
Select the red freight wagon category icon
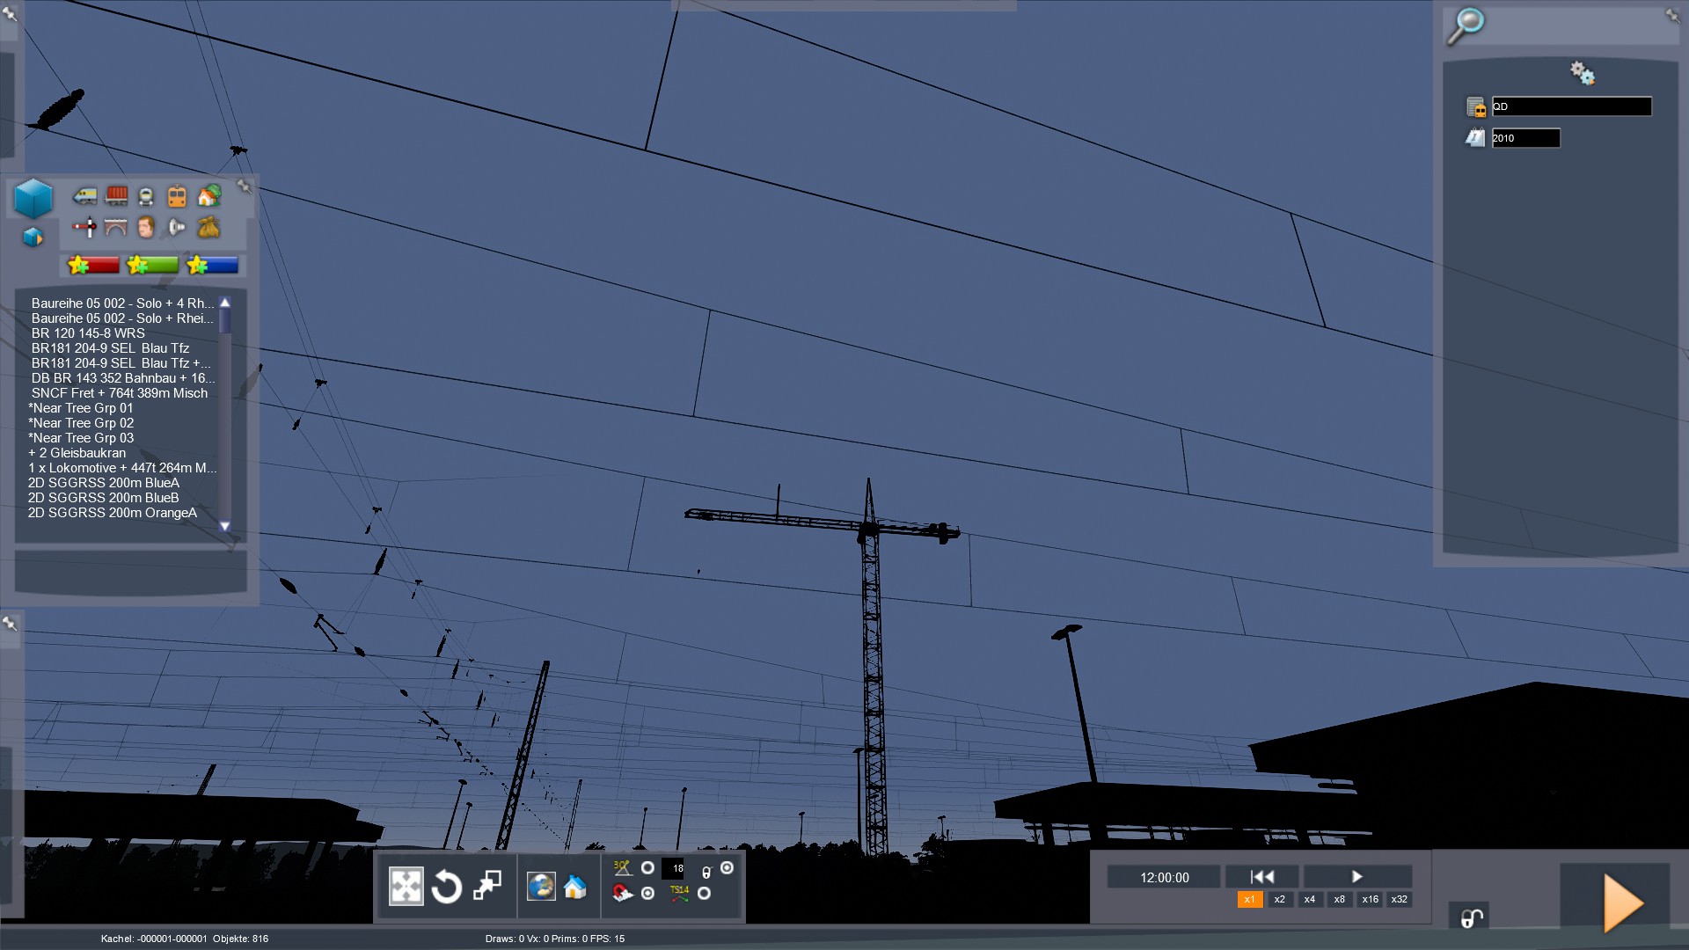click(x=116, y=195)
